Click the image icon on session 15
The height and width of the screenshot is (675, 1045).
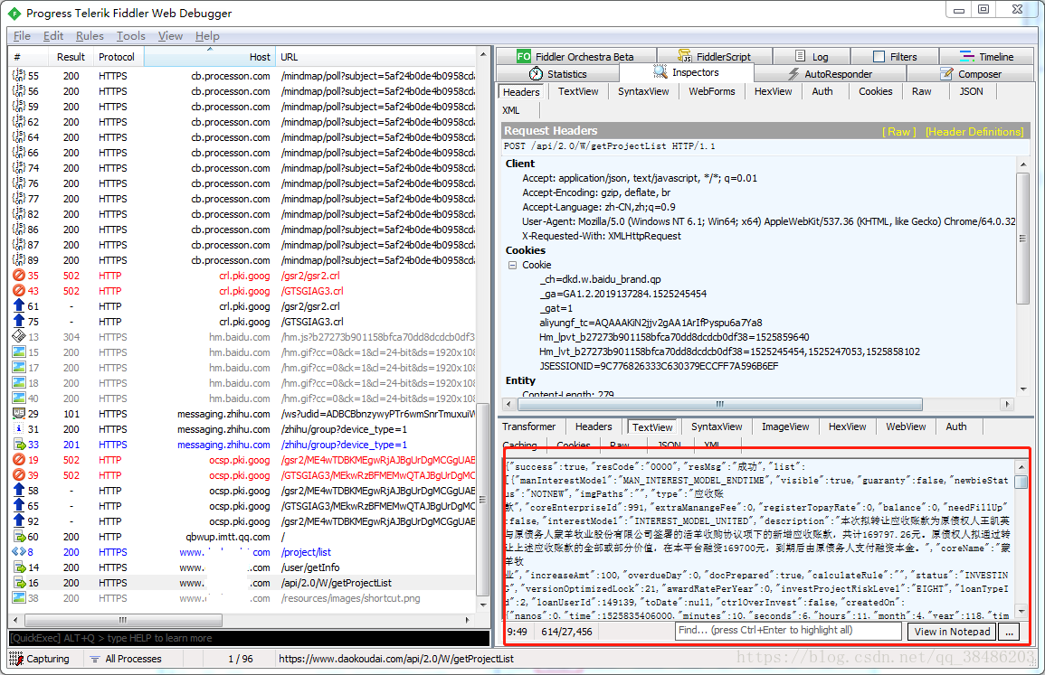click(19, 352)
